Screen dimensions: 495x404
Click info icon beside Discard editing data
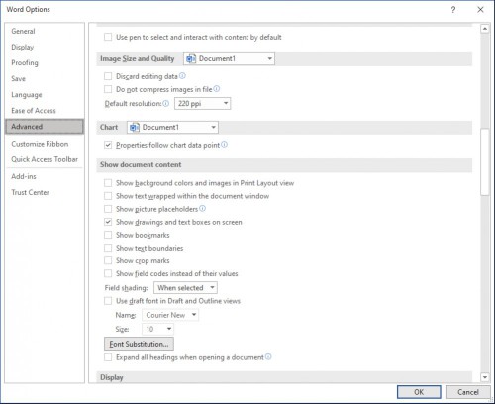coord(182,76)
